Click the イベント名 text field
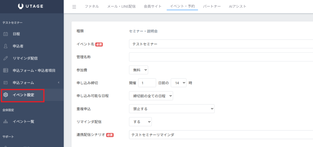The height and width of the screenshot is (147, 313). point(221,44)
